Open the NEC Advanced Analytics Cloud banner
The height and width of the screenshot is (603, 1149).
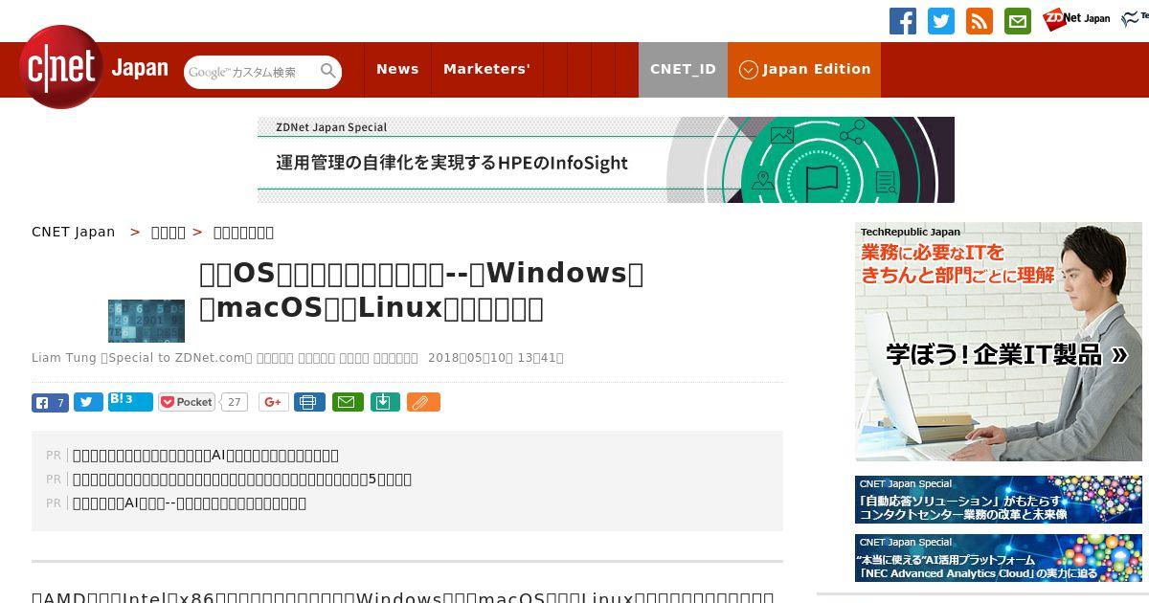[x=999, y=558]
